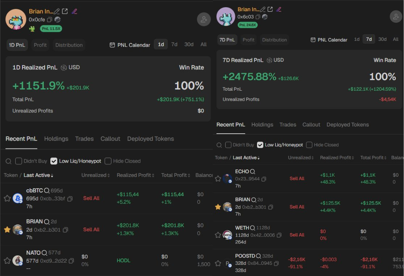Image resolution: width=404 pixels, height=276 pixels.
Task: Open Holdings tab in left panel
Action: [56, 139]
